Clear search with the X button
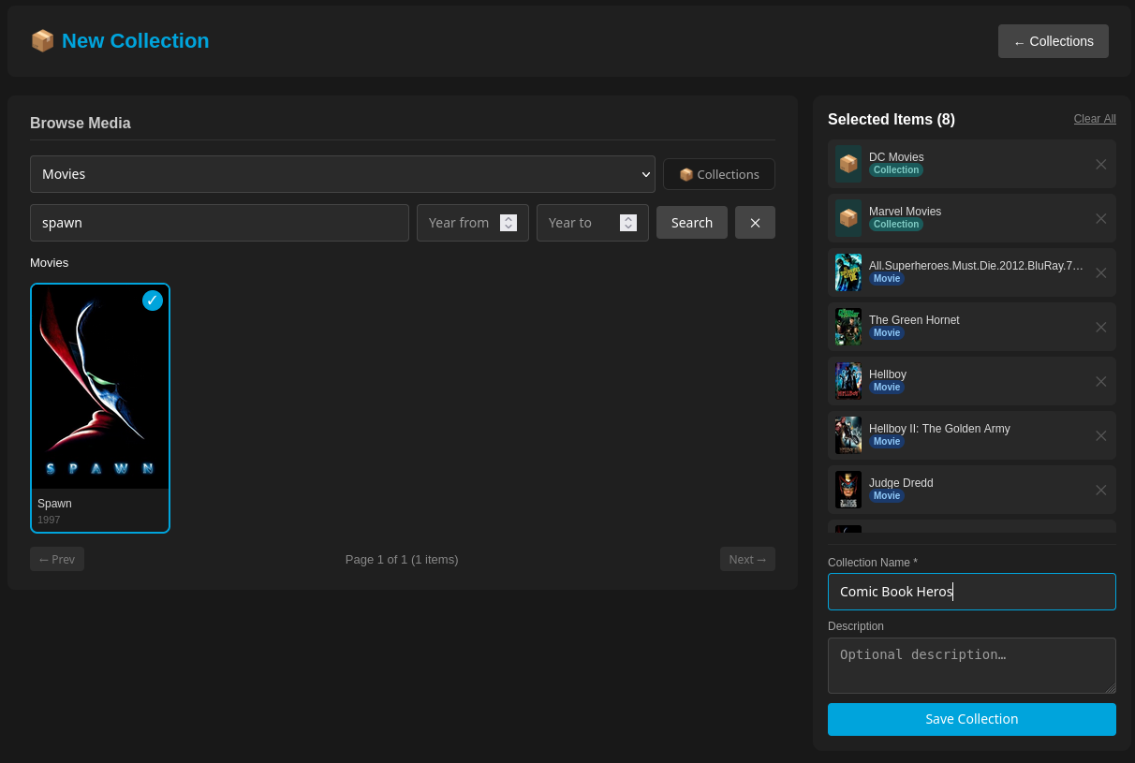 (755, 223)
